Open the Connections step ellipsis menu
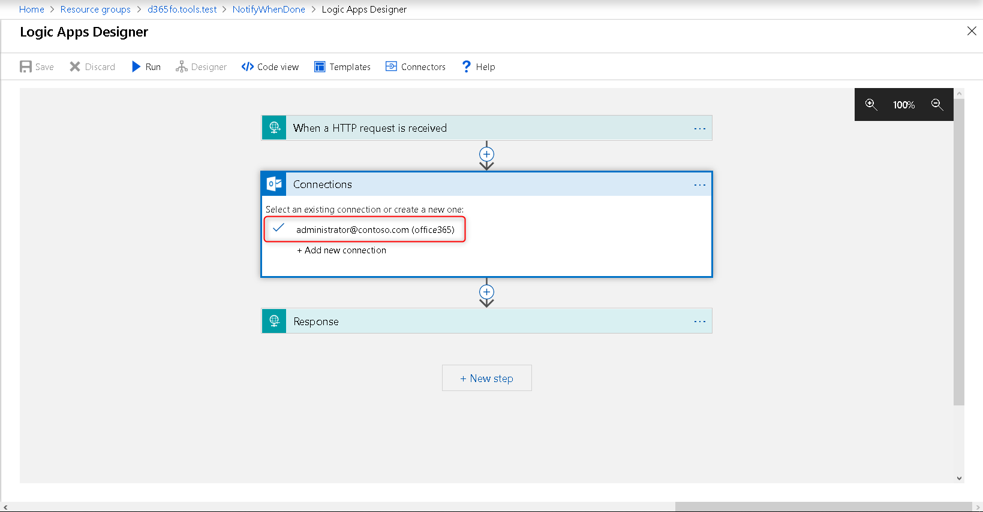983x512 pixels. tap(699, 185)
